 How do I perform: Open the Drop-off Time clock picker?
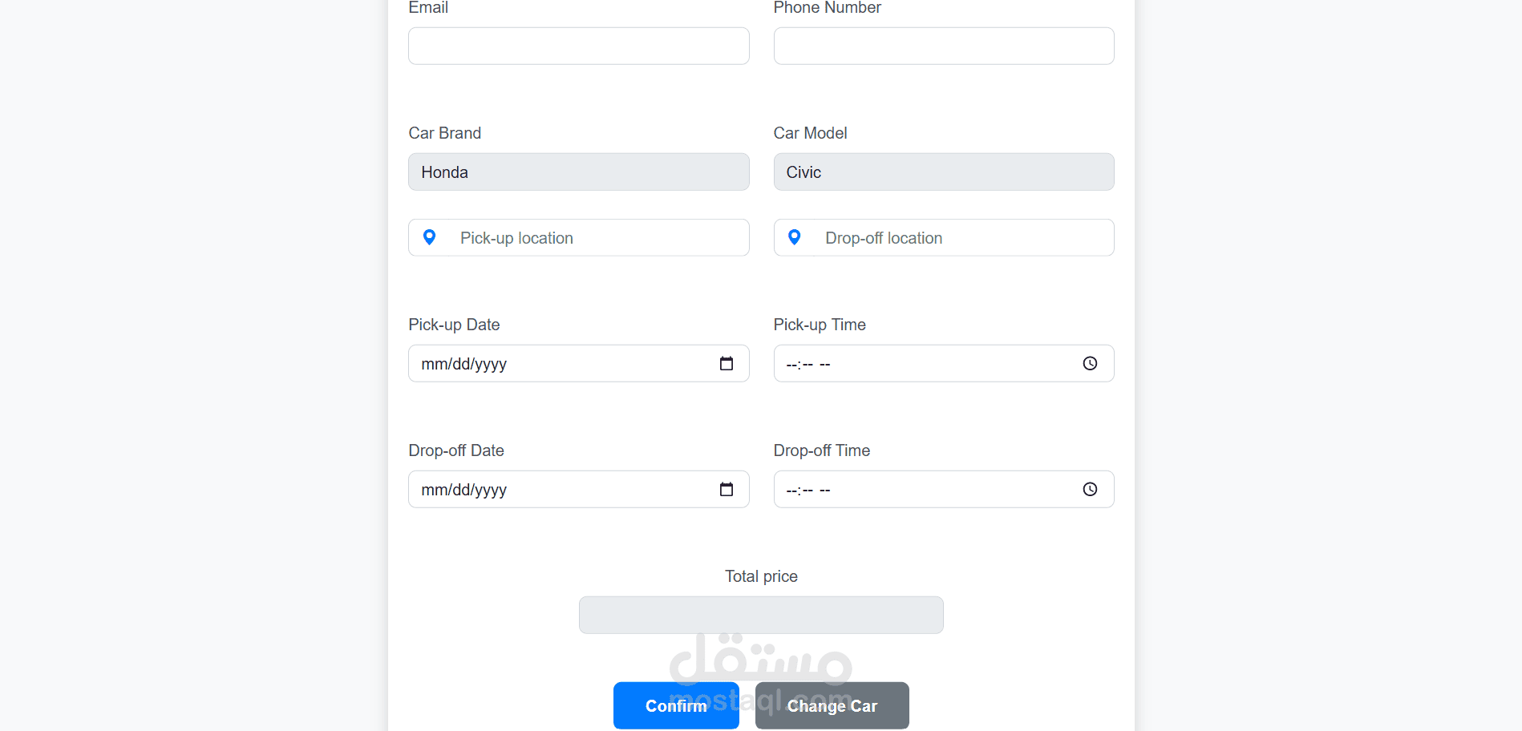[x=1090, y=490]
